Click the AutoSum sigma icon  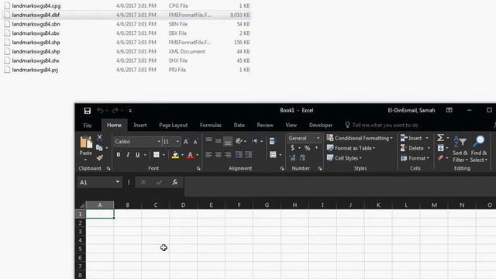[x=440, y=138]
